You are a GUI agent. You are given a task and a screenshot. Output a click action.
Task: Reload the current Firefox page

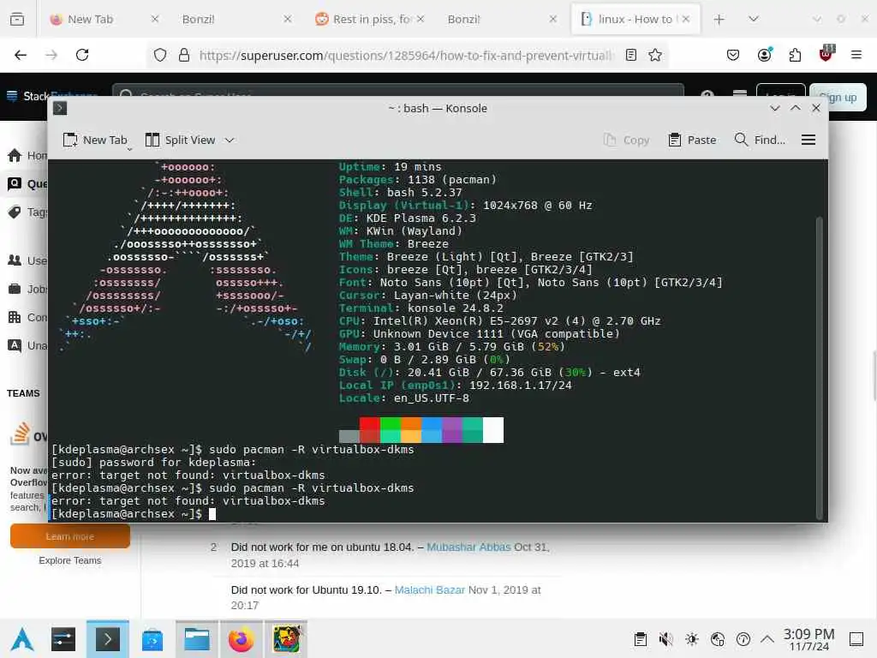click(82, 55)
